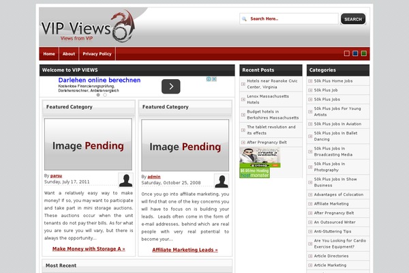This screenshot has width=409, height=273.
Task: Open Affiliate Marketing Leads link
Action: coord(185,250)
